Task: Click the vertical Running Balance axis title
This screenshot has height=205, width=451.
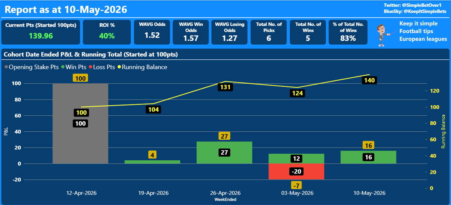Action: pyautogui.click(x=443, y=131)
